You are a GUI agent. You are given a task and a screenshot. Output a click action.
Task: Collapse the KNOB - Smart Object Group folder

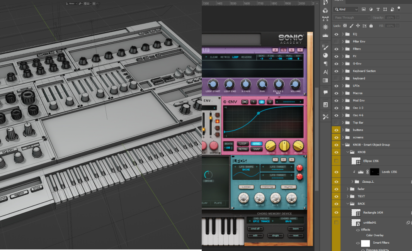(343, 145)
